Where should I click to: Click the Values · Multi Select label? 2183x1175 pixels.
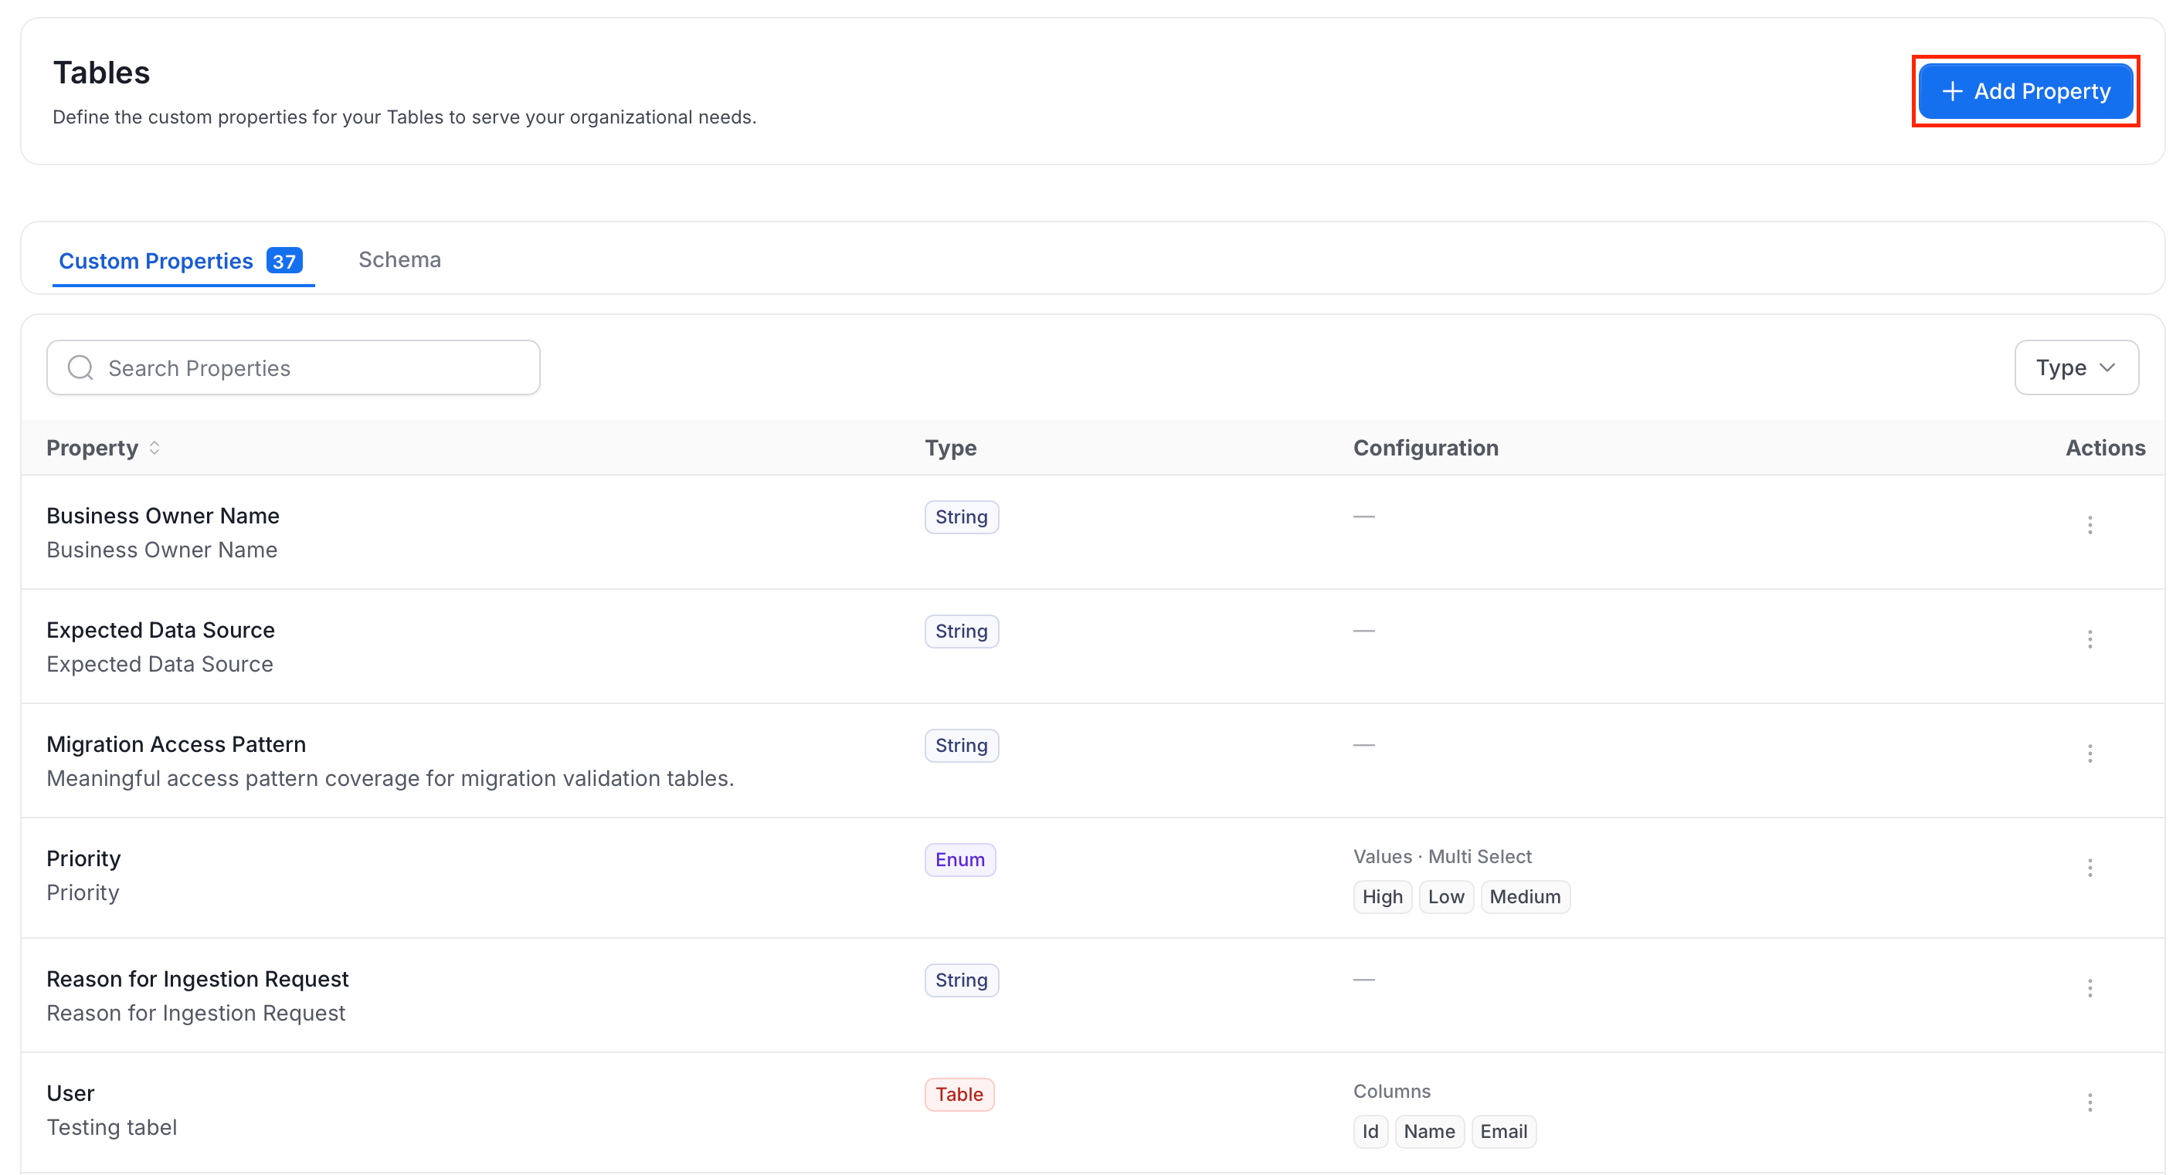1442,856
